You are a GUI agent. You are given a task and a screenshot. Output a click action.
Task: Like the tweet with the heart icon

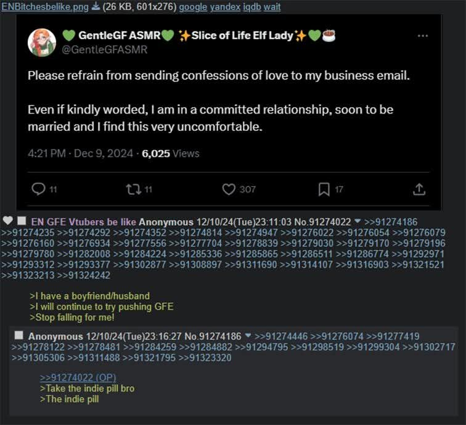click(x=229, y=189)
